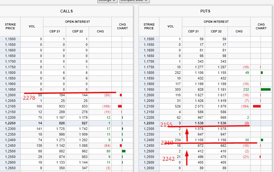Click red change bar at PUTS 1,2100
The width and height of the screenshot is (274, 172).
(257, 106)
